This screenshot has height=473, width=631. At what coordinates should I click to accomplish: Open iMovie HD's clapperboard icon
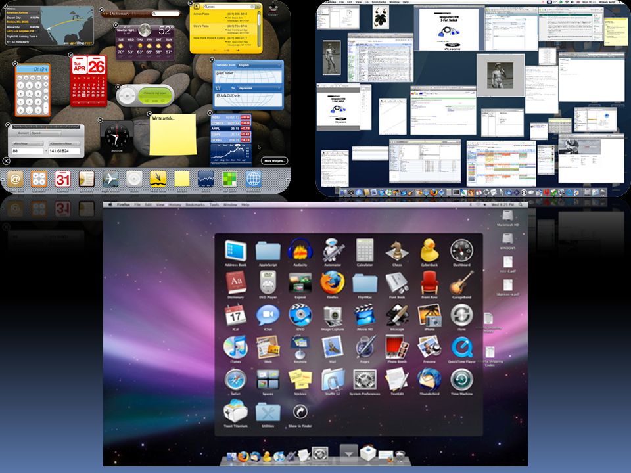pyautogui.click(x=365, y=315)
